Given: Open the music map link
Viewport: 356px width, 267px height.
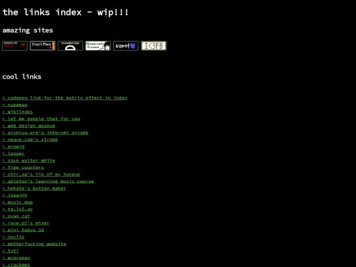Looking at the screenshot, I should tap(18, 202).
